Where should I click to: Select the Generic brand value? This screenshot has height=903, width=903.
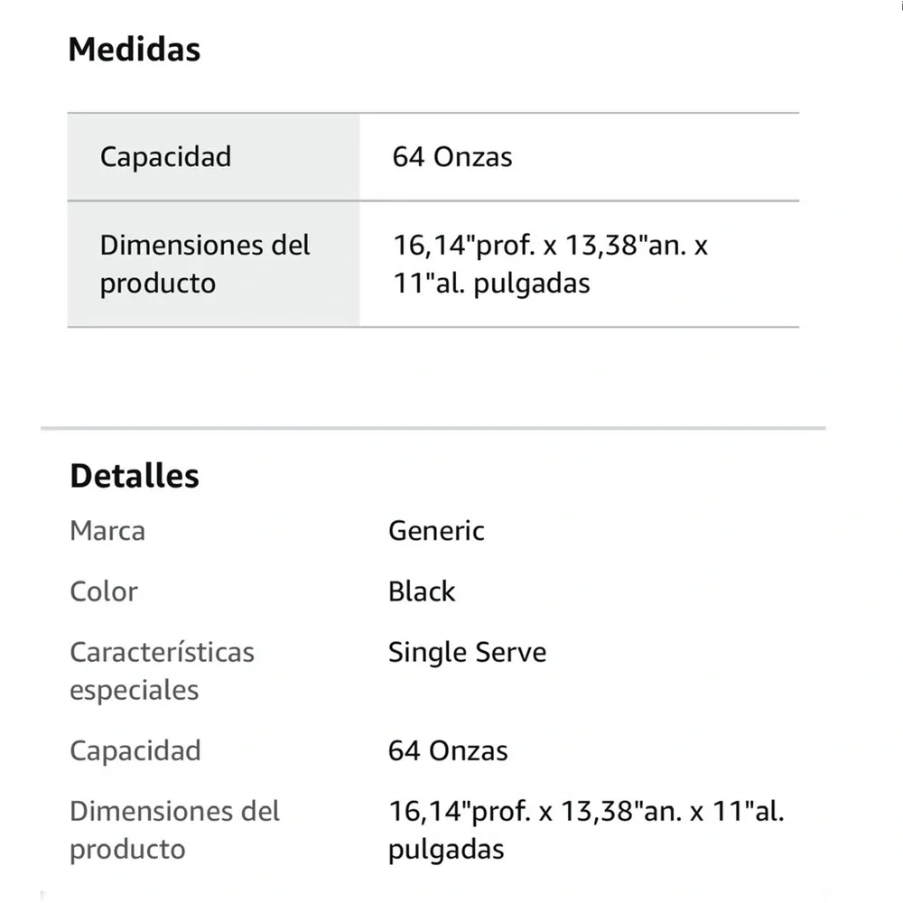[436, 530]
